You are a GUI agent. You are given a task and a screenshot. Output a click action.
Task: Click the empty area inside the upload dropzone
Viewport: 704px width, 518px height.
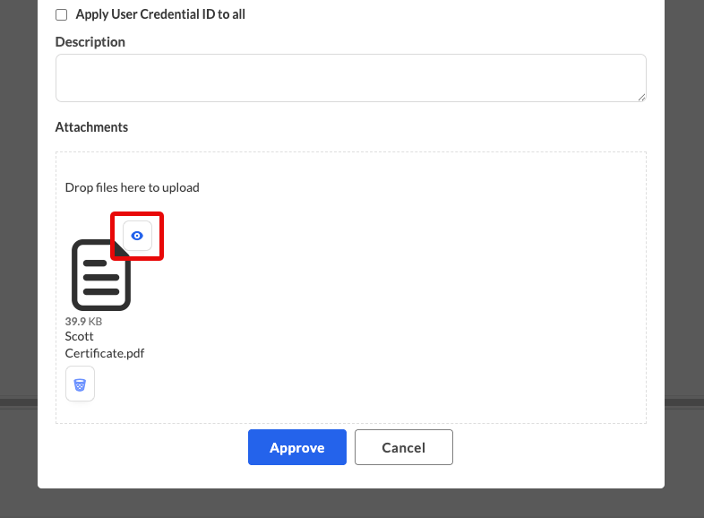click(404, 292)
